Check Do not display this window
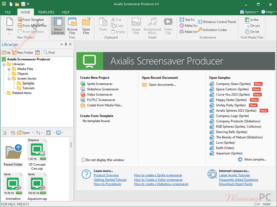This screenshot has height=207, width=277. pos(83,160)
